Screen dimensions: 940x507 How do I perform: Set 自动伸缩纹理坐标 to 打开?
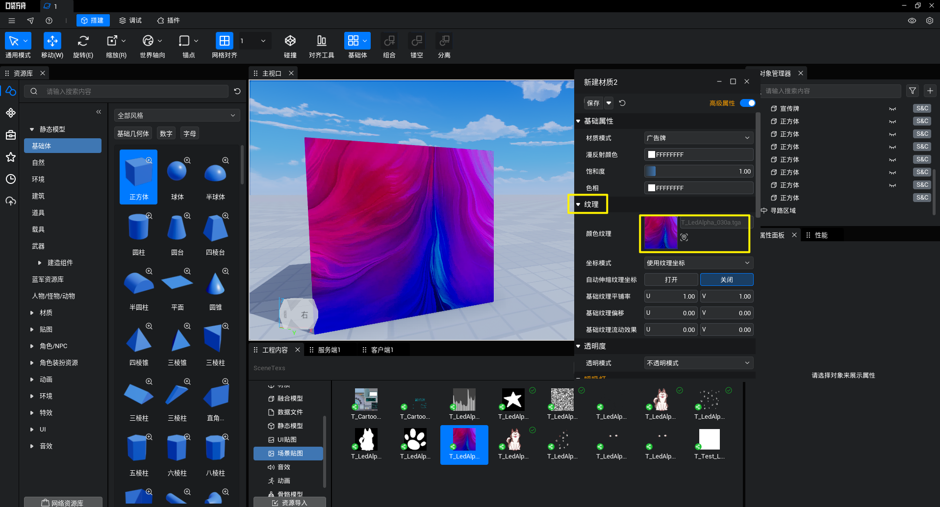point(671,279)
